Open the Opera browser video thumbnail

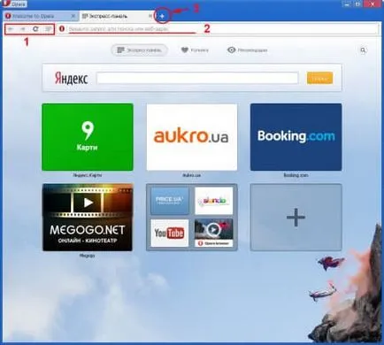click(x=213, y=233)
